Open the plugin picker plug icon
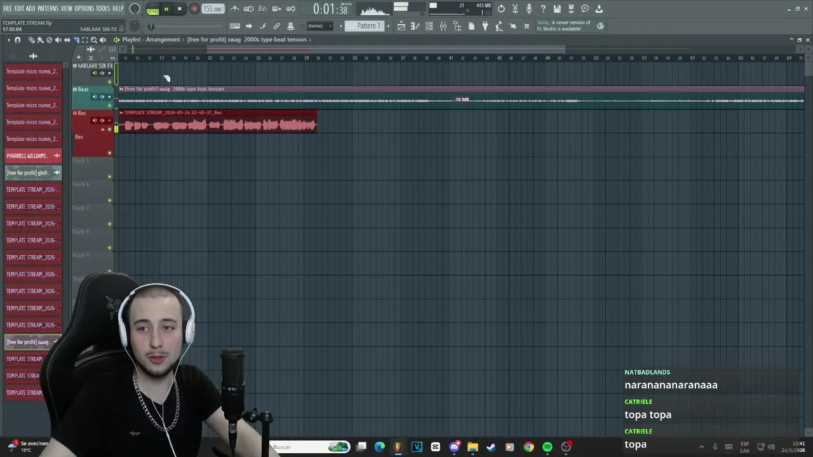The width and height of the screenshot is (813, 457). point(485,26)
